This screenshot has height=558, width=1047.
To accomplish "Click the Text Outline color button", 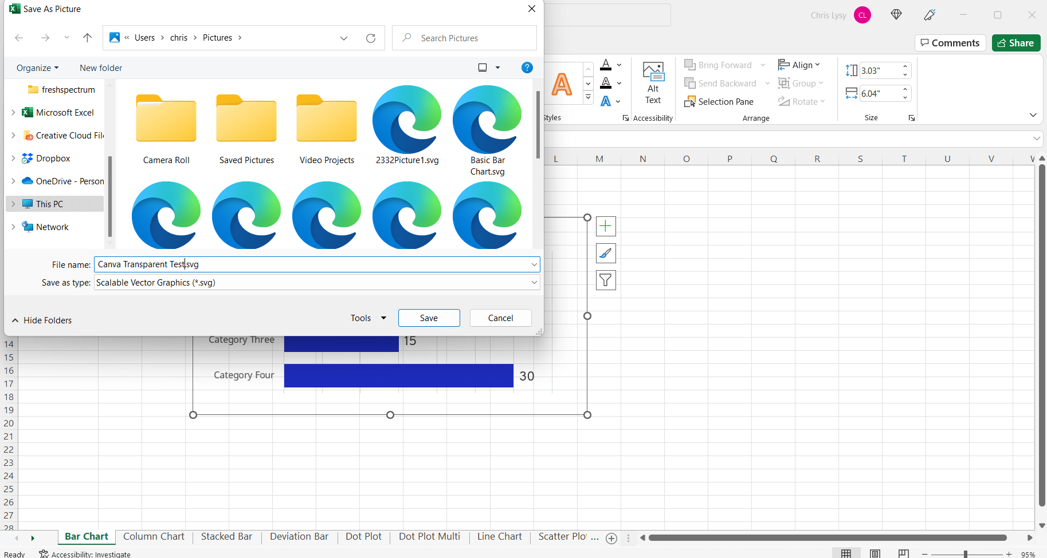I will pyautogui.click(x=606, y=83).
